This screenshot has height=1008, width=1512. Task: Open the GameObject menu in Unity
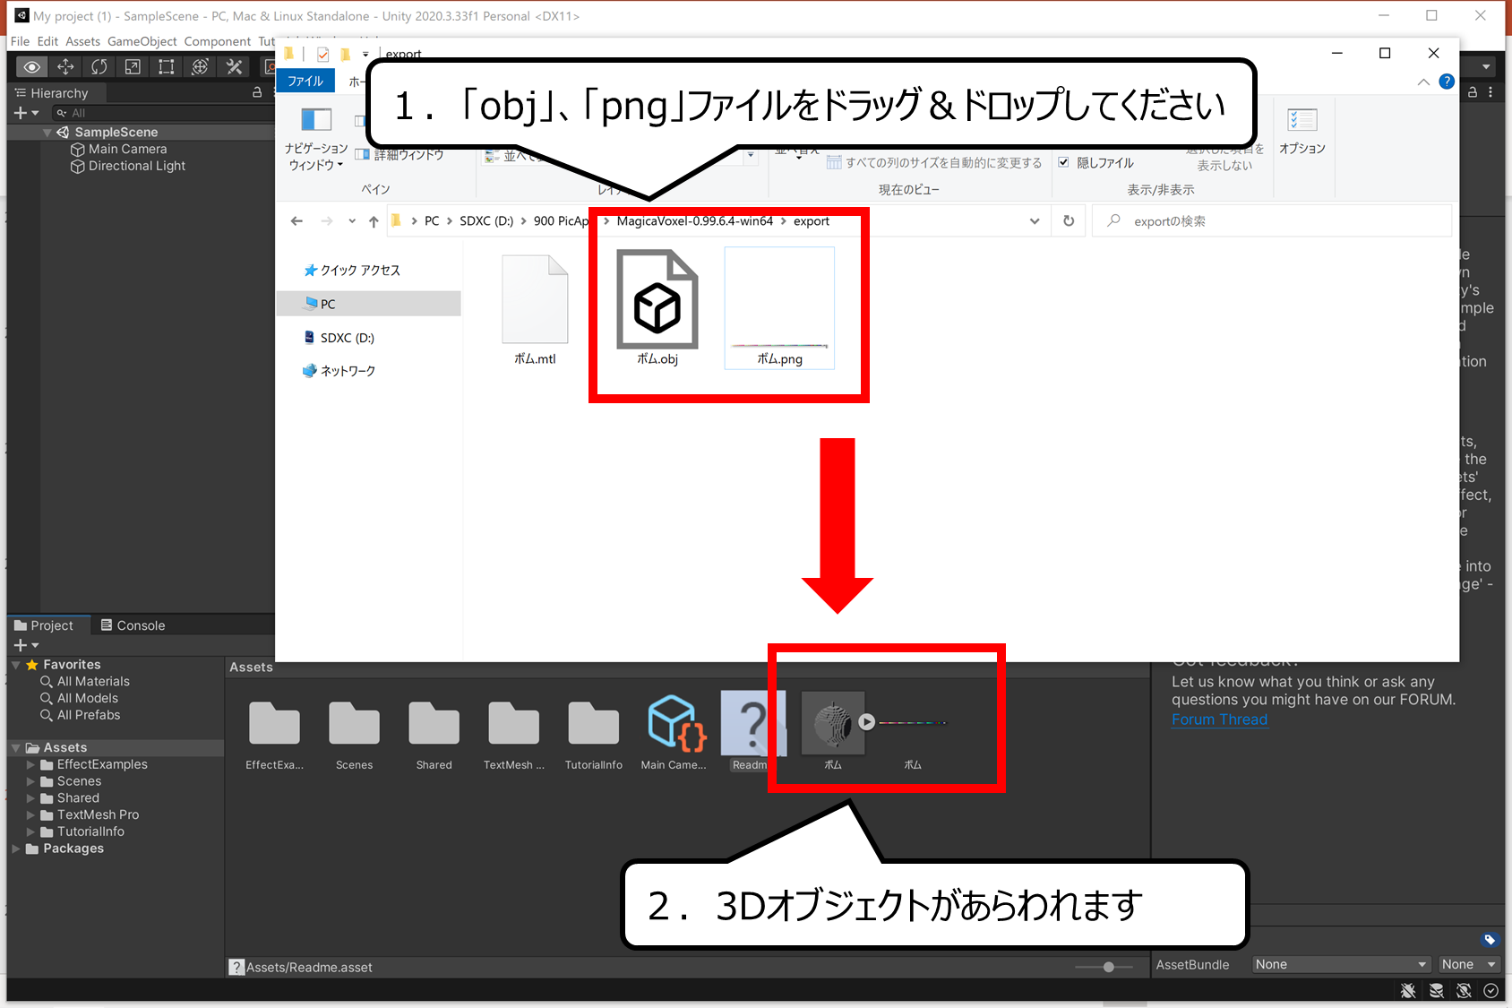(142, 41)
